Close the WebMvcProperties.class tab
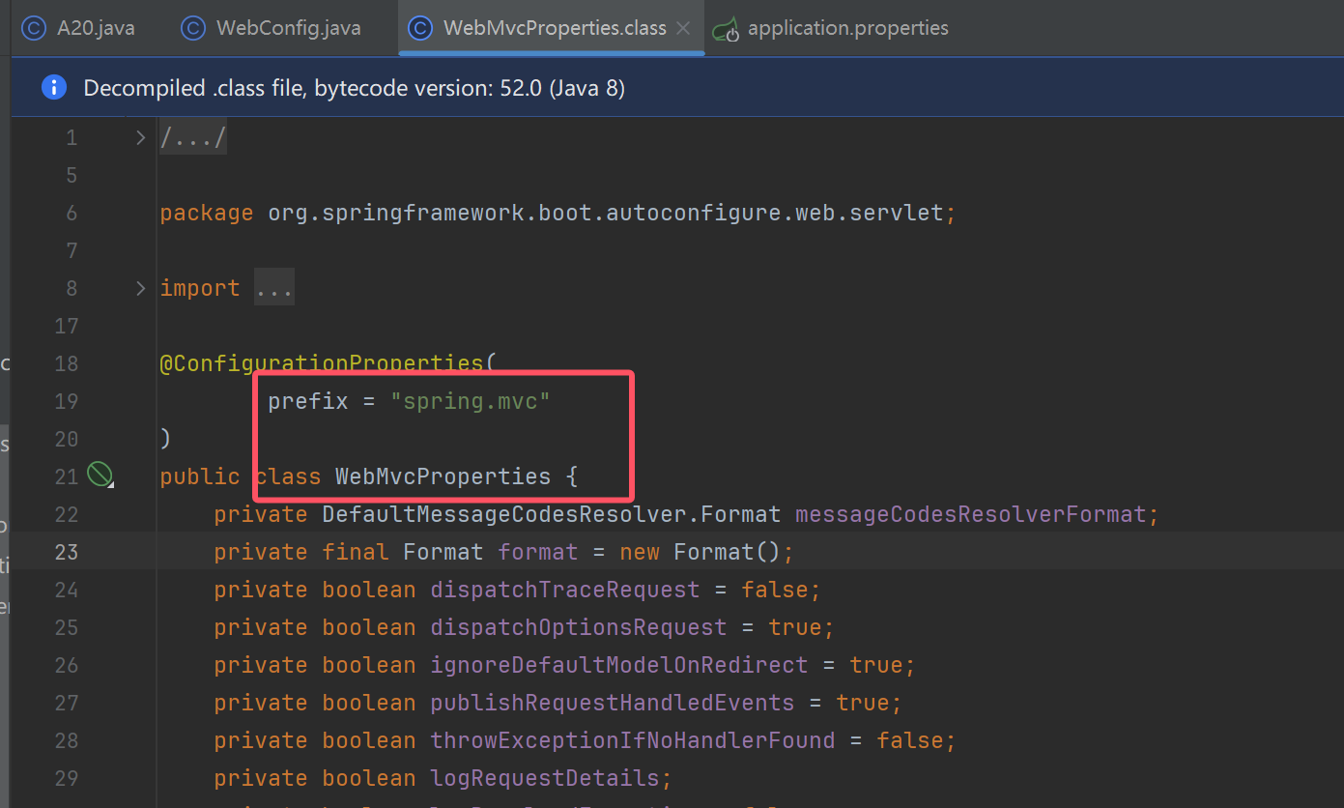Image resolution: width=1344 pixels, height=808 pixels. (683, 29)
